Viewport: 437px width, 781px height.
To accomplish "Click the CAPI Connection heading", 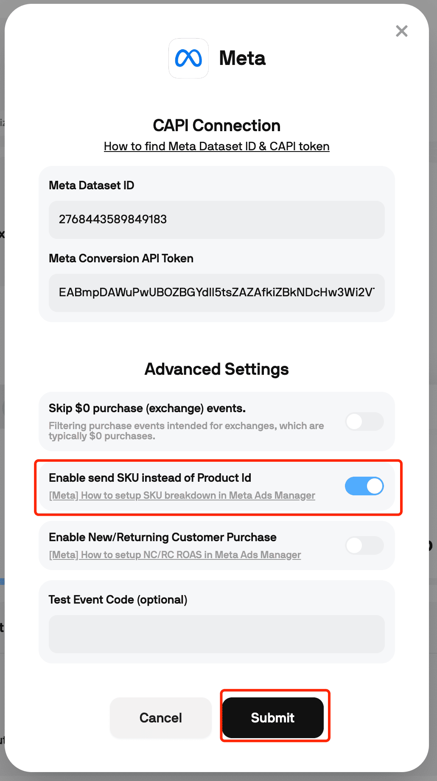I will [216, 126].
